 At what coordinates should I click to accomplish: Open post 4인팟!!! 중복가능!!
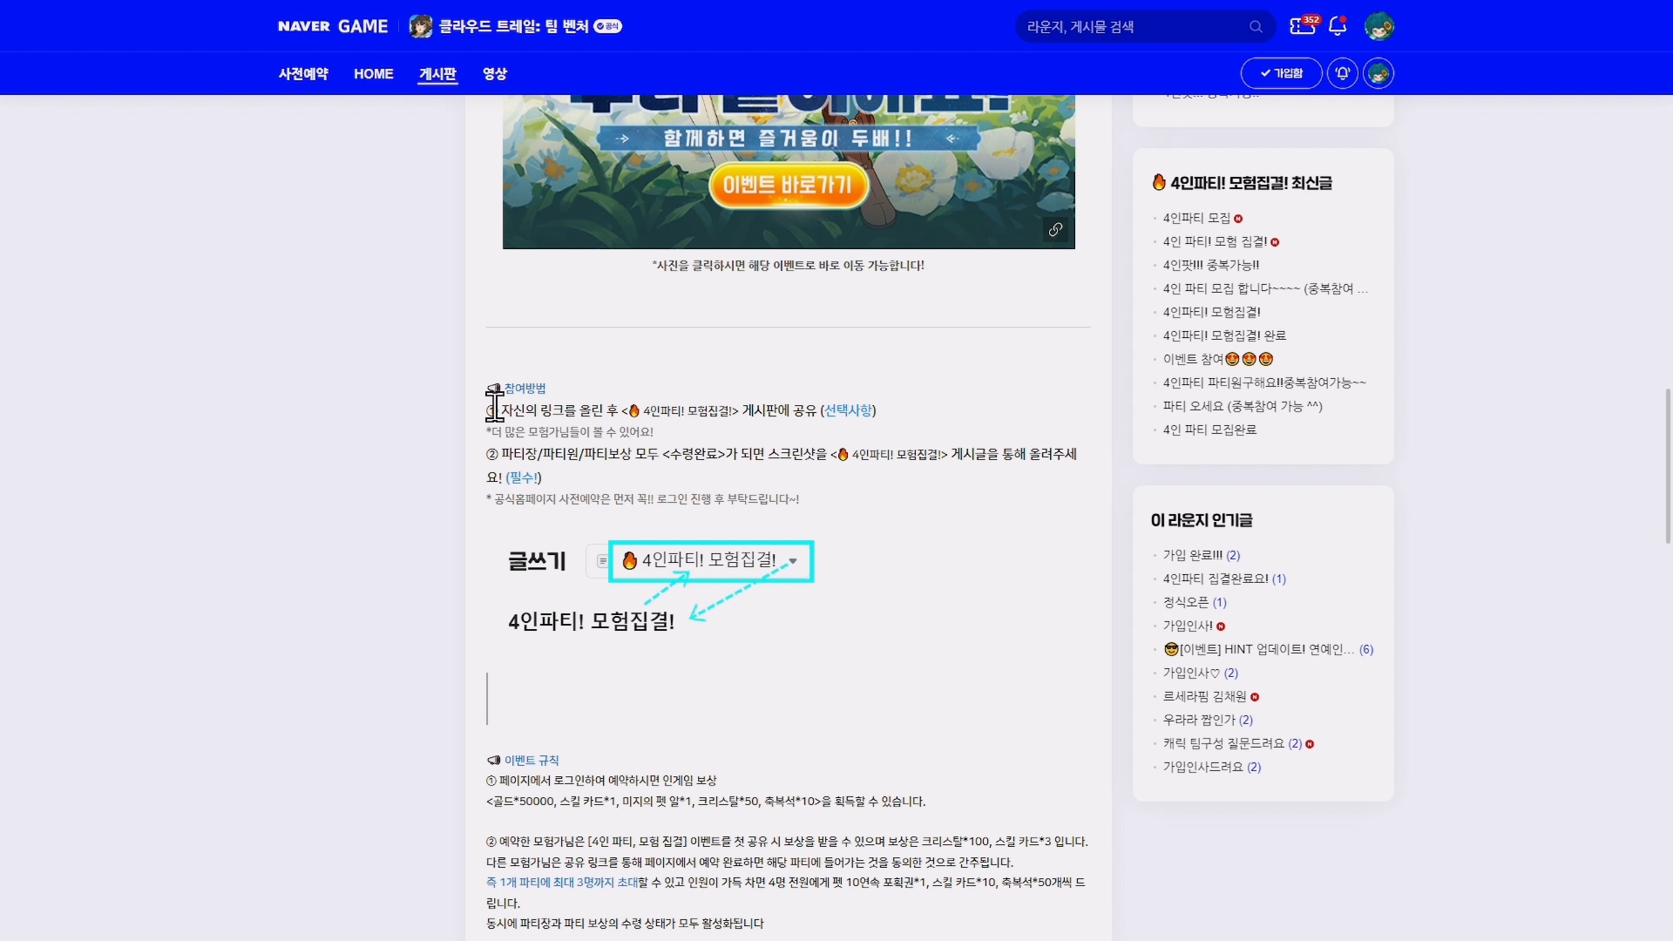[1210, 265]
